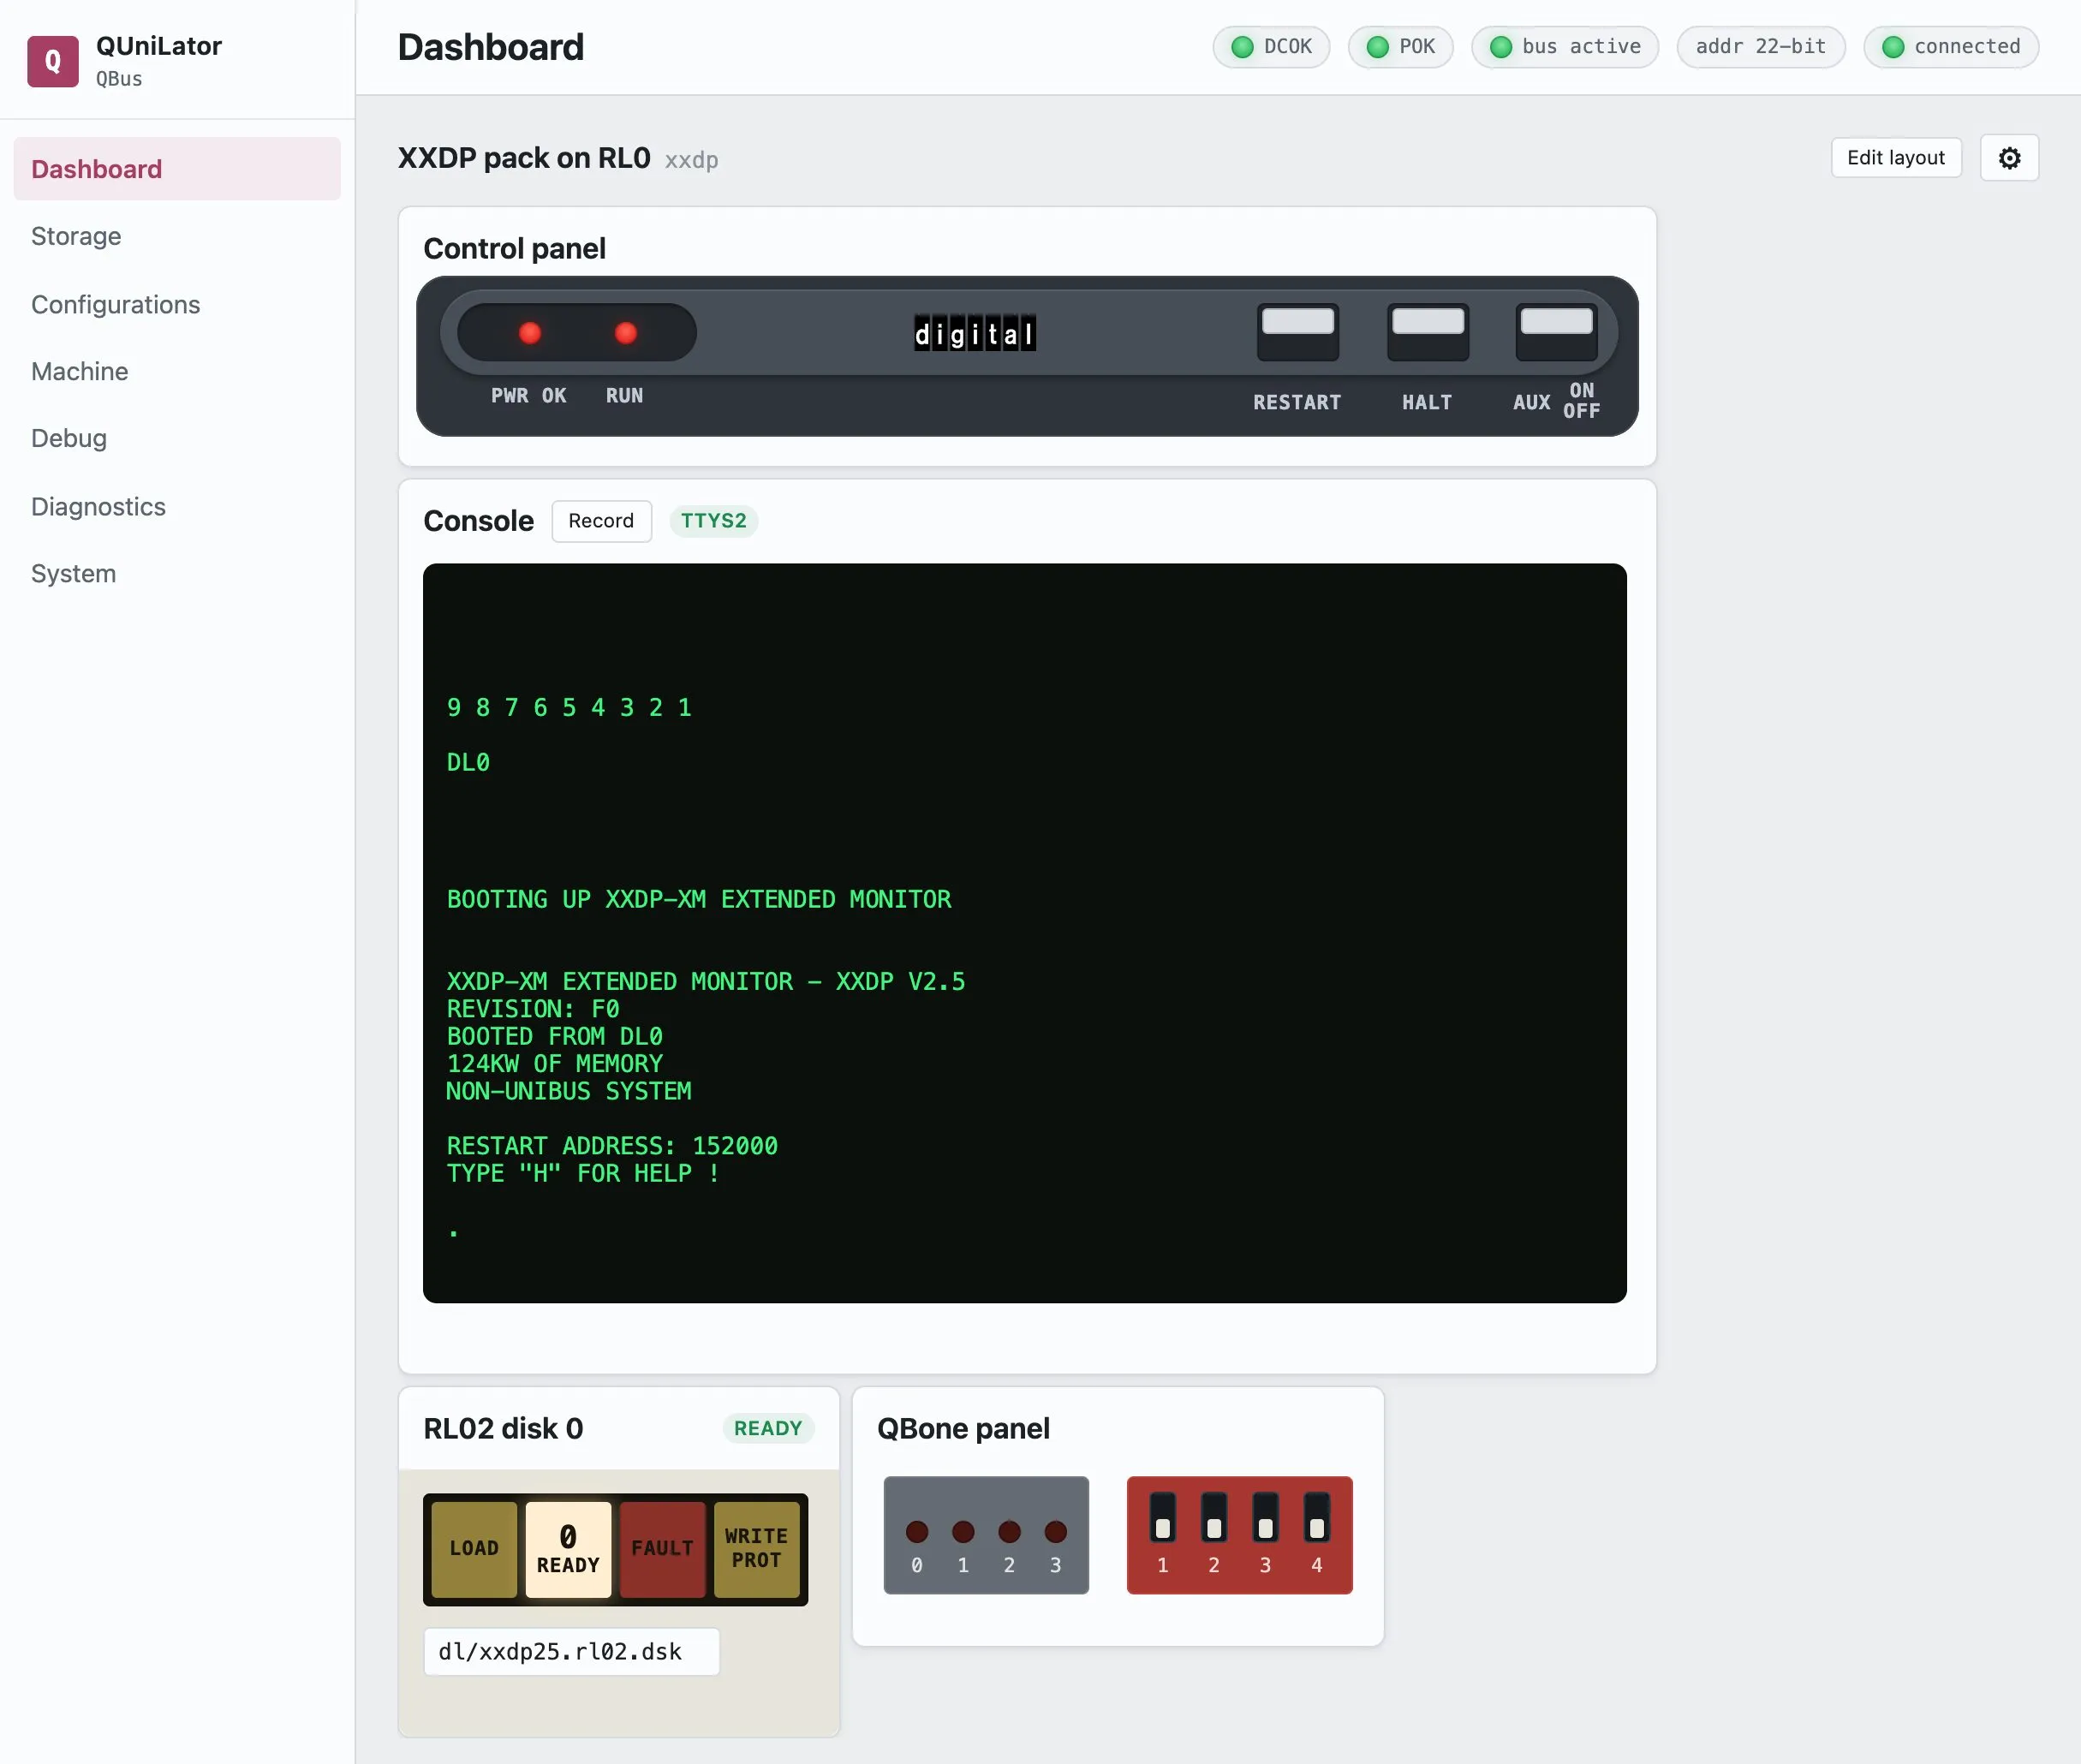Click the 'RESTART ADDRESS: 152000' console line
Viewport: 2081px width, 1764px height.
tap(612, 1146)
